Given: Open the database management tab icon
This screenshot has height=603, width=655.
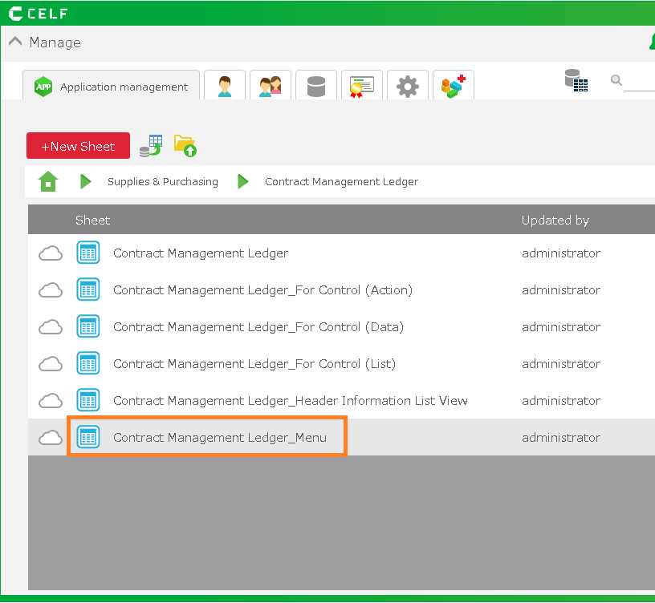Looking at the screenshot, I should click(316, 86).
